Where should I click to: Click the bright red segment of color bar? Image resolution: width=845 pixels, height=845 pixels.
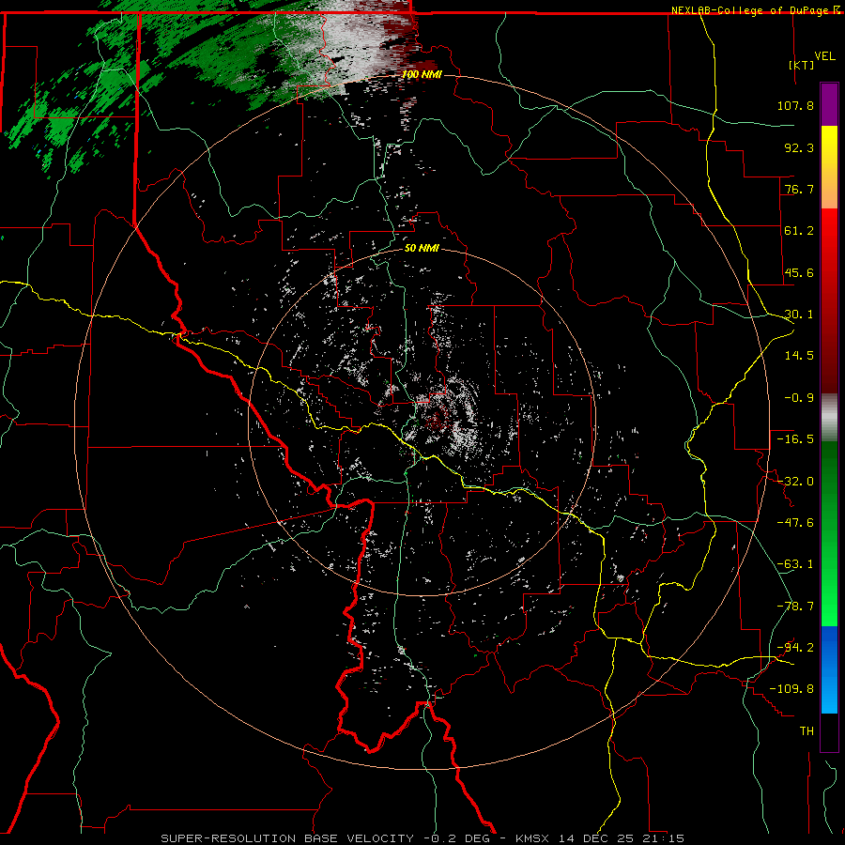tap(829, 242)
